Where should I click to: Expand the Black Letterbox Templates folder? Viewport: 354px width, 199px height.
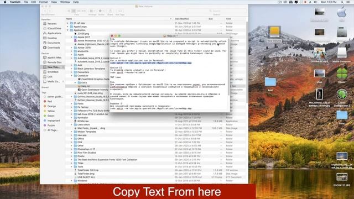pyautogui.click(x=71, y=69)
